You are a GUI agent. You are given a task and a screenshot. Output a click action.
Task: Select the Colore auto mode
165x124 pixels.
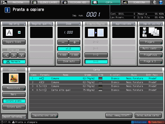pos(14,107)
